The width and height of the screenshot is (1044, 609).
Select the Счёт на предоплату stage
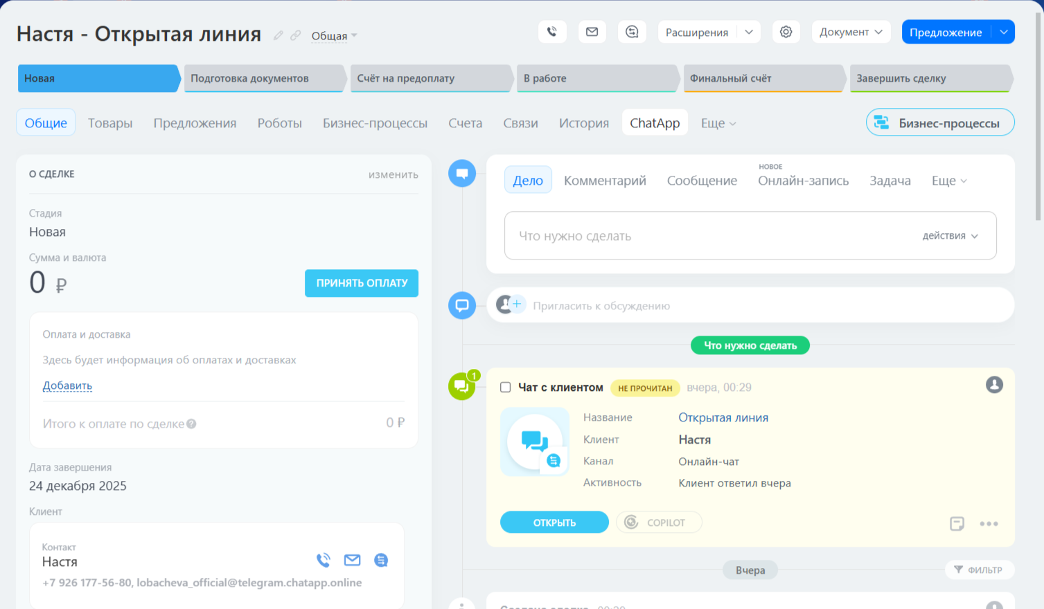tap(430, 78)
